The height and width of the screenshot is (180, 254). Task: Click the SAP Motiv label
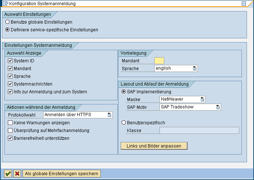137,107
